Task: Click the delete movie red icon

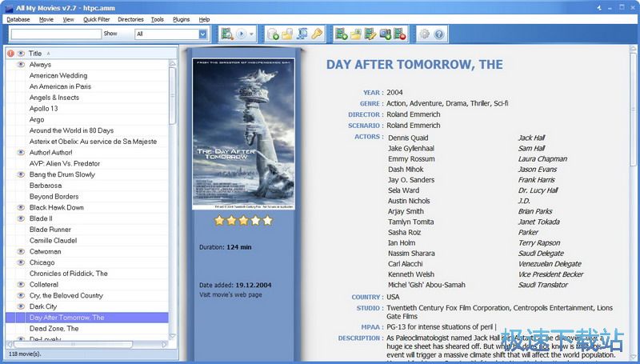Action: [399, 34]
